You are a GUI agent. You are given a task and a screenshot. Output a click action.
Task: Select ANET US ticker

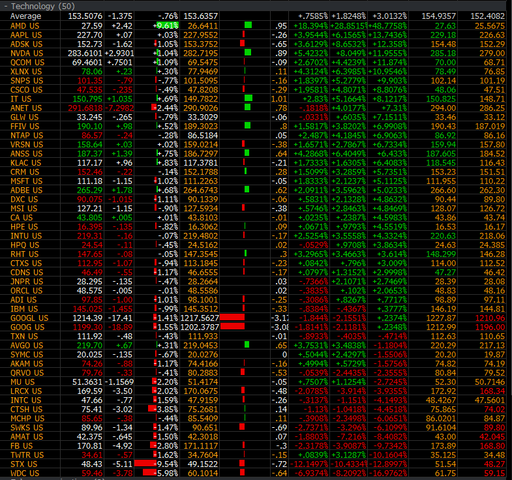[x=26, y=108]
